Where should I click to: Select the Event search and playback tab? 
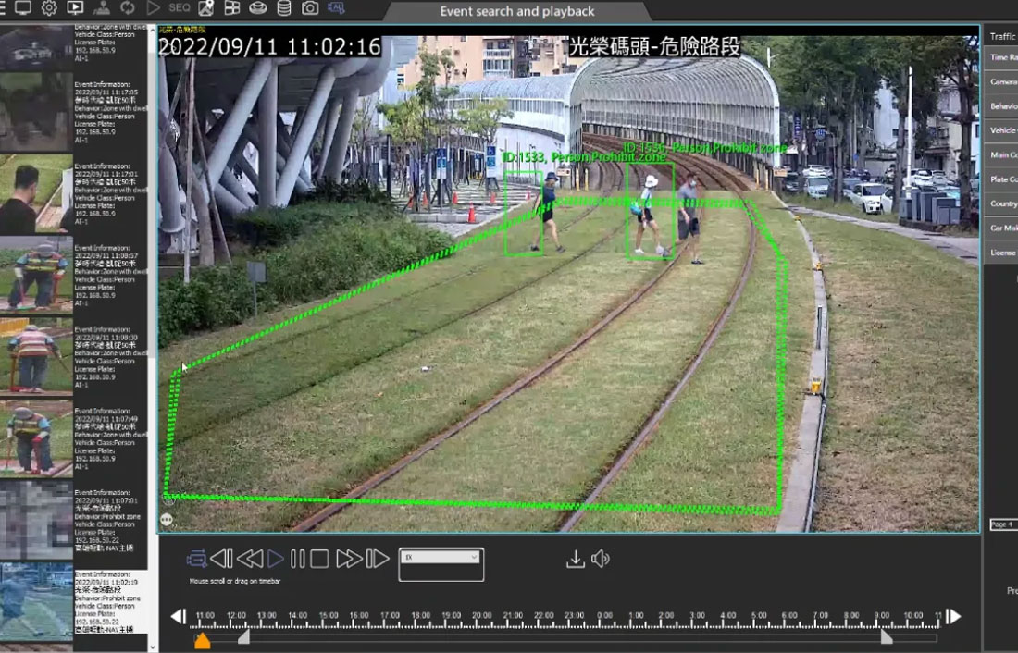(x=516, y=12)
